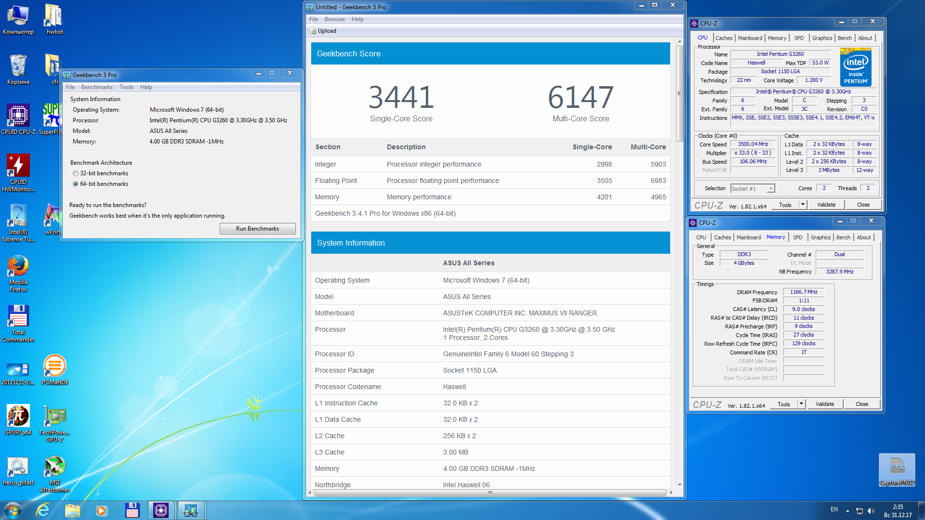The height and width of the screenshot is (520, 925).
Task: Launch the CPUID HWMonitor desktop shortcut
Action: (18, 173)
